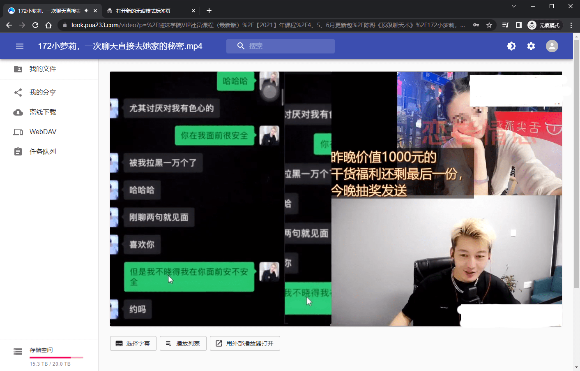Toggle the browser side panel

click(519, 25)
